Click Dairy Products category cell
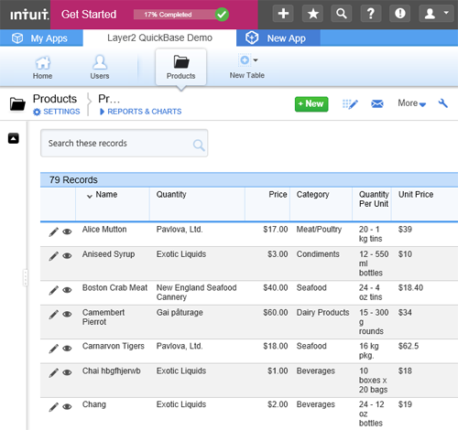Screen dimensions: 458x430 coord(322,312)
